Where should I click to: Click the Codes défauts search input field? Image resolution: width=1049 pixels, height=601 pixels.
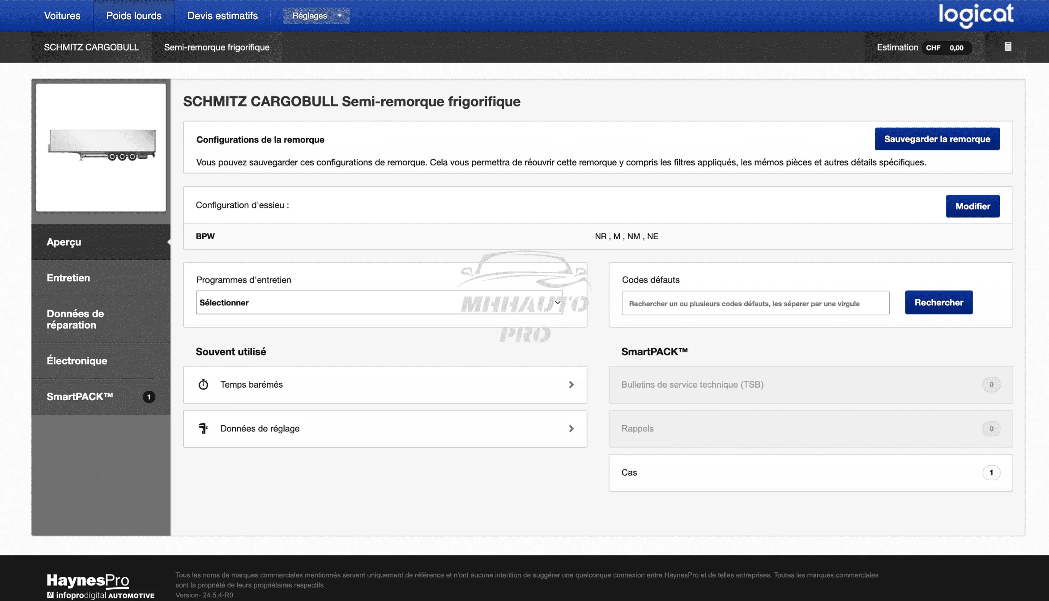point(755,303)
